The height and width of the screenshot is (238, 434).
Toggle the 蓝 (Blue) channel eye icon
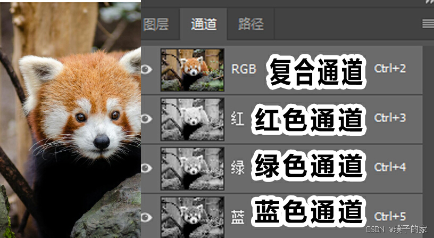pos(146,217)
